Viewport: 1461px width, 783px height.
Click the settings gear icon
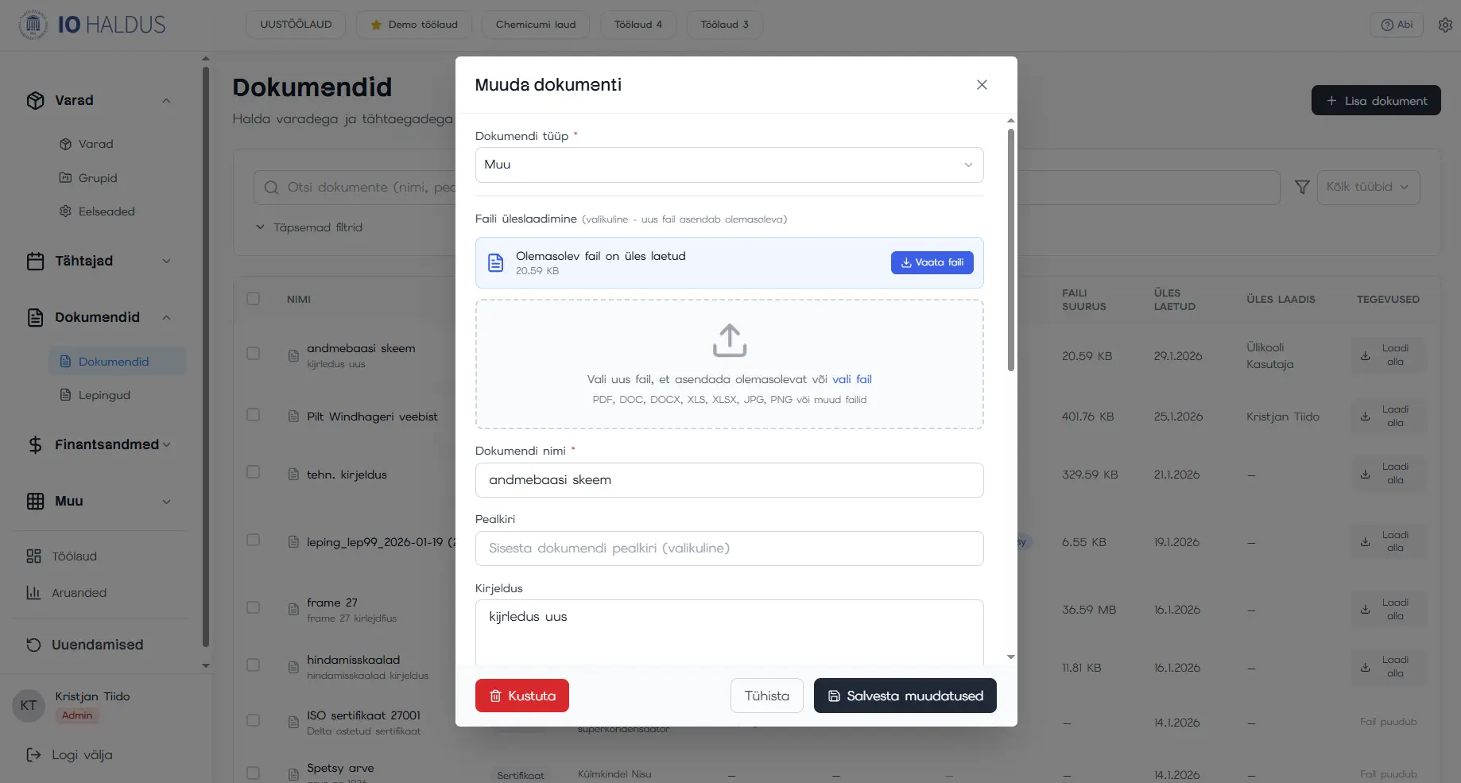[1445, 25]
